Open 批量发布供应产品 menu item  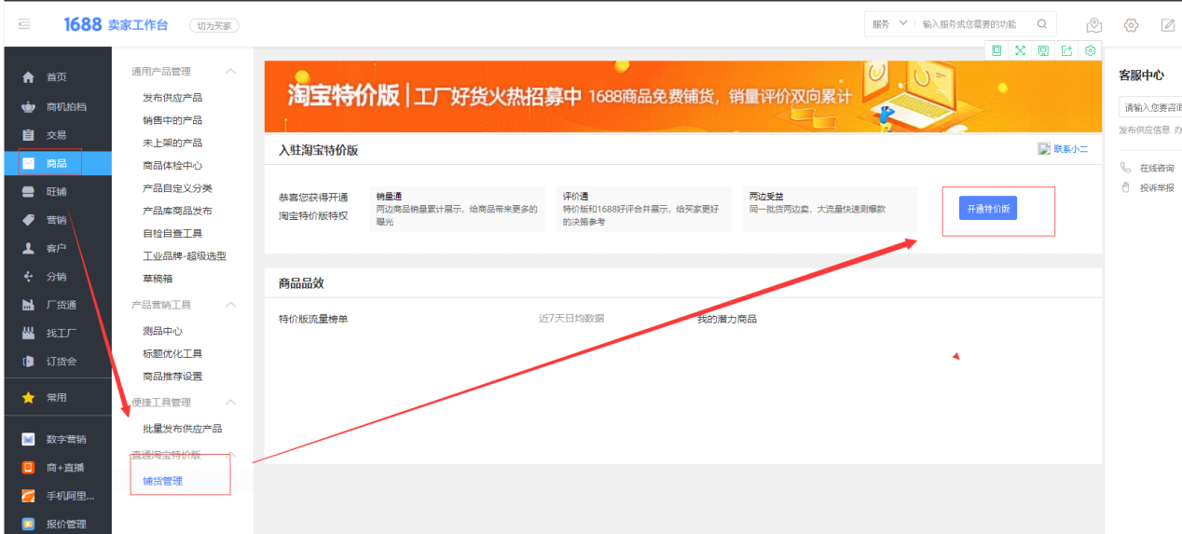pos(183,429)
